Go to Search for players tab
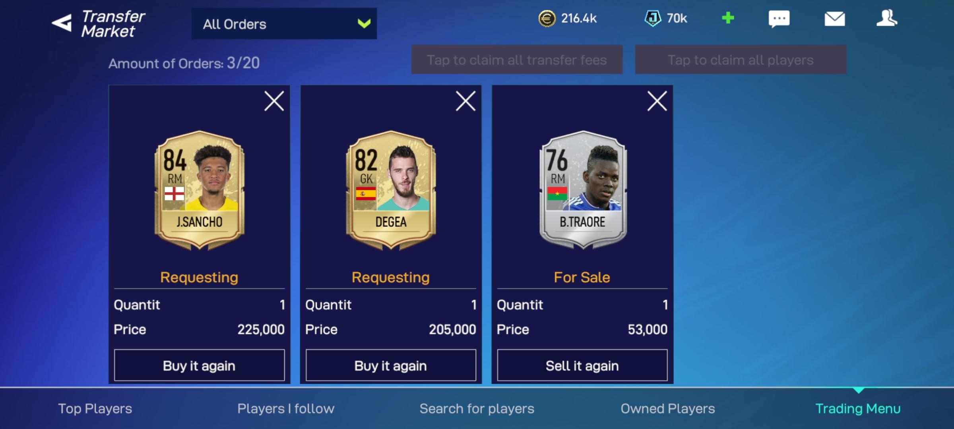 click(477, 408)
